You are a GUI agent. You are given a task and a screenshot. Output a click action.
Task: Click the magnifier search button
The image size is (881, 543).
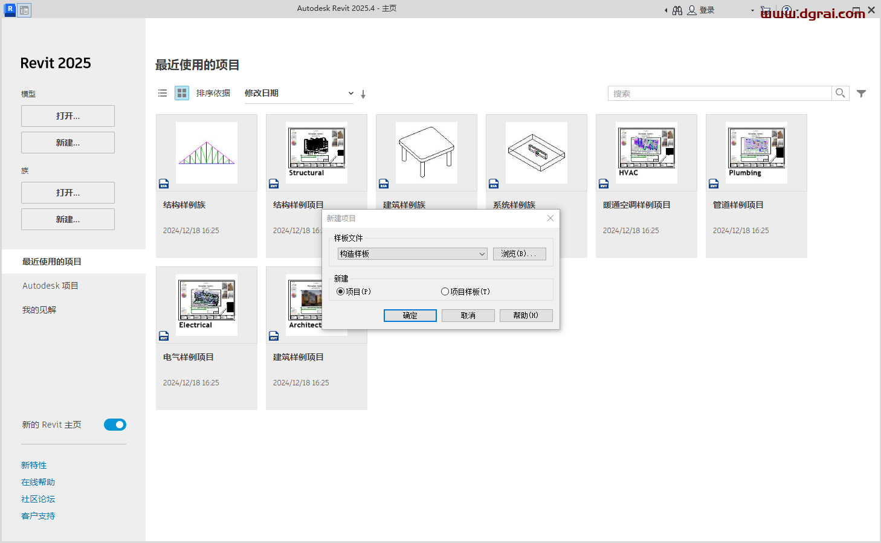tap(841, 93)
